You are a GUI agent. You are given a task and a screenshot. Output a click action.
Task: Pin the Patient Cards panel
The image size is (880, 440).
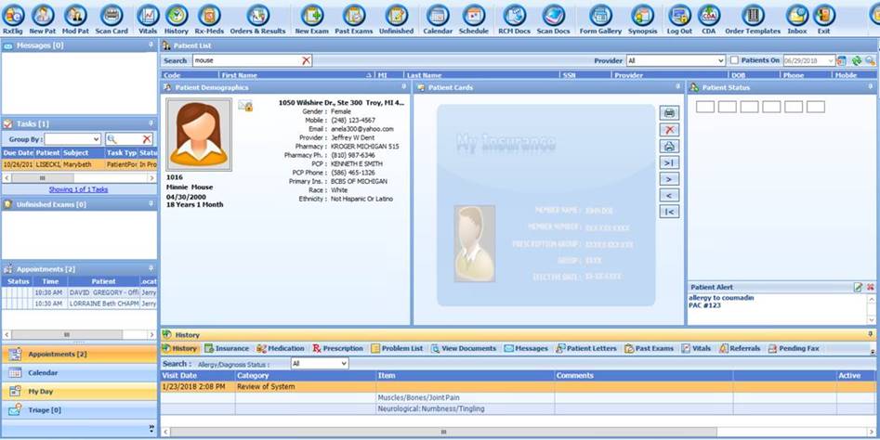(x=677, y=87)
